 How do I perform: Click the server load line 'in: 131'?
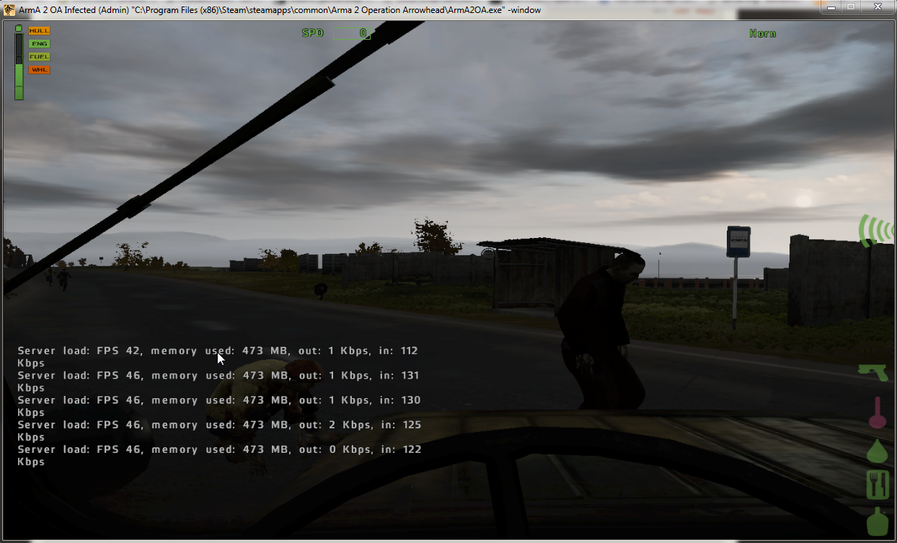pos(218,381)
